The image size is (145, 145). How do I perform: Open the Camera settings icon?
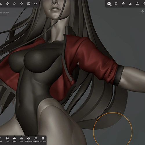tap(36, 4)
